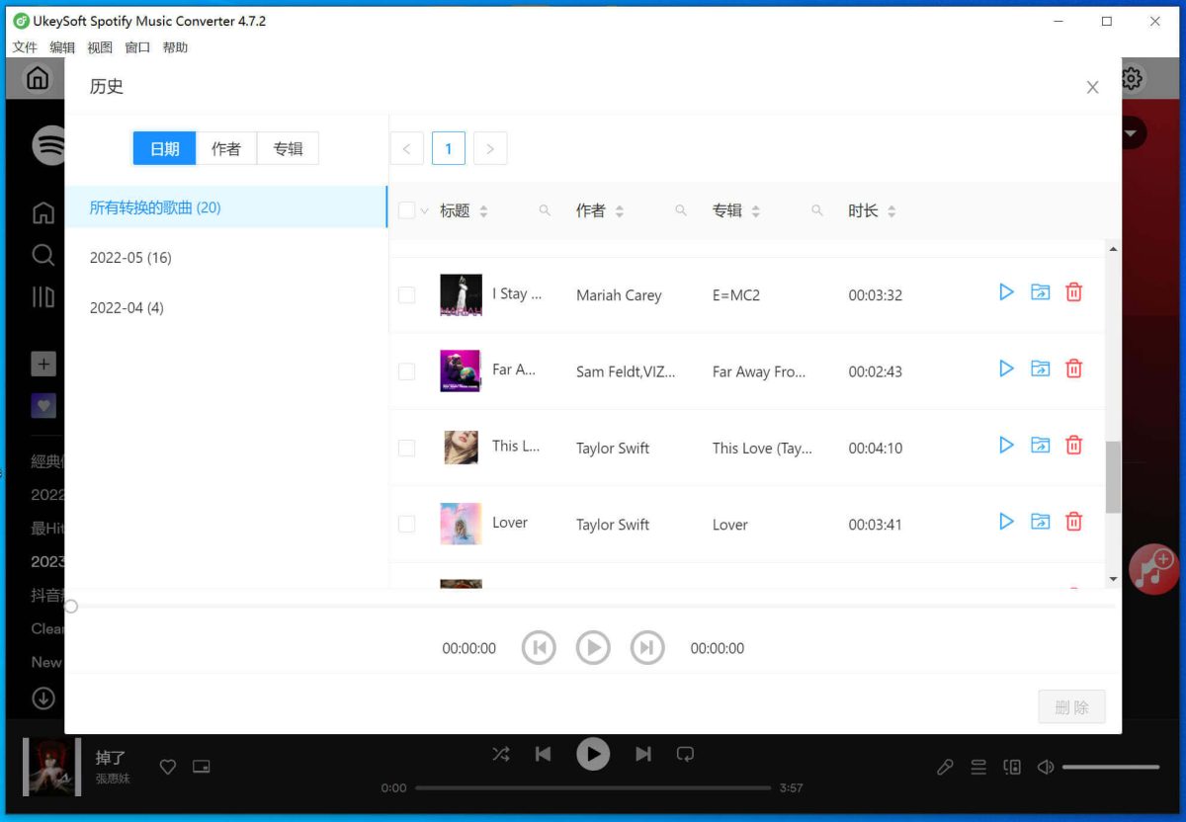Open the 文件 menu
This screenshot has width=1186, height=822.
[x=25, y=47]
